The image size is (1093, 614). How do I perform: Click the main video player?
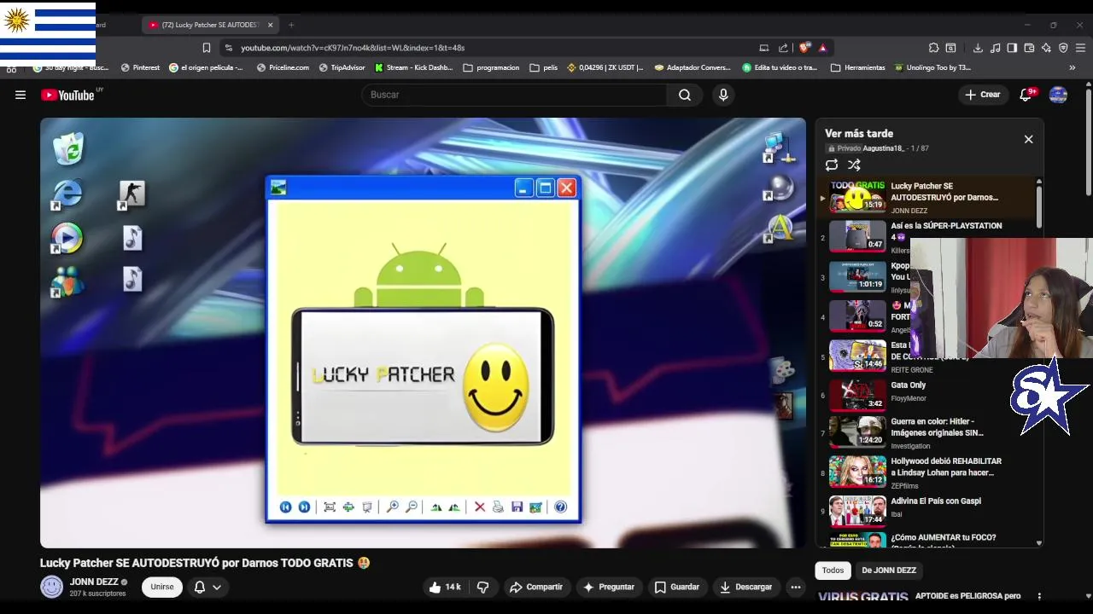(x=423, y=333)
